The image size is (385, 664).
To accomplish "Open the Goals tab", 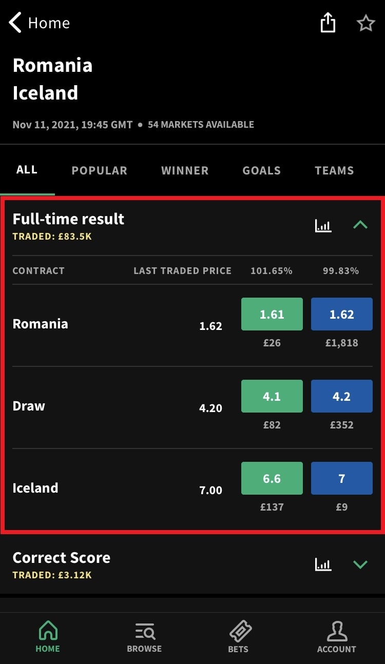I will (x=261, y=171).
